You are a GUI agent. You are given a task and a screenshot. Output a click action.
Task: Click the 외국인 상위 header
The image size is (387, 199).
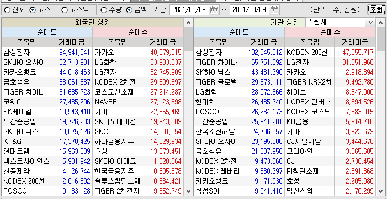[93, 23]
